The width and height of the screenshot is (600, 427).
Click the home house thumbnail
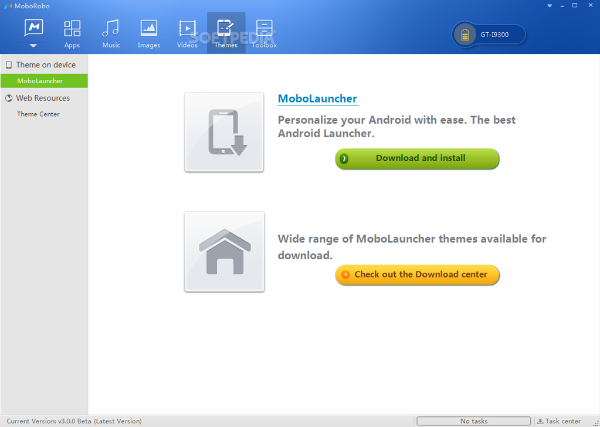pyautogui.click(x=224, y=252)
